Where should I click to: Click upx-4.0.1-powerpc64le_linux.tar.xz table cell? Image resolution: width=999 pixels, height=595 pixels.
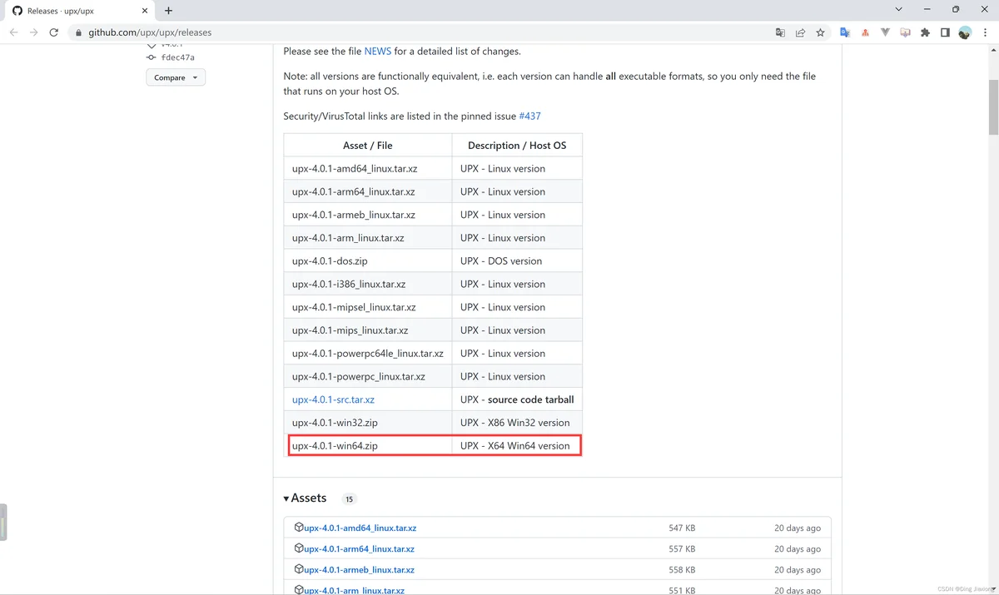pos(368,354)
